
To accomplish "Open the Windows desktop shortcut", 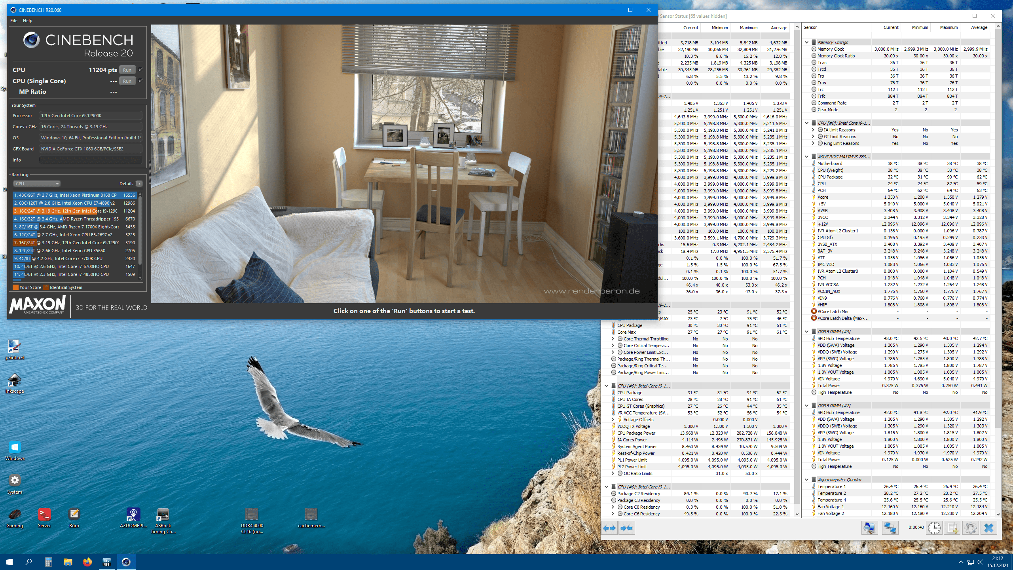I will [15, 450].
